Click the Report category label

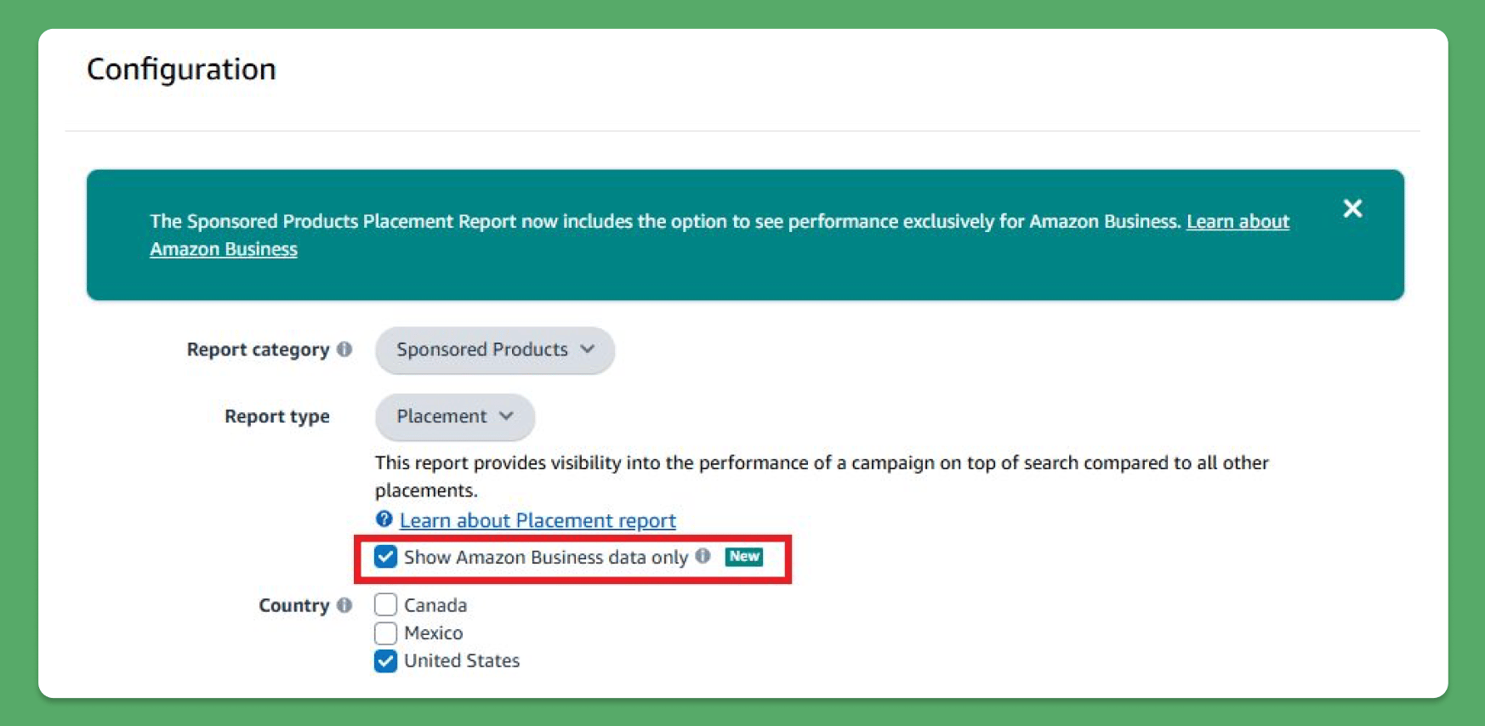(258, 350)
